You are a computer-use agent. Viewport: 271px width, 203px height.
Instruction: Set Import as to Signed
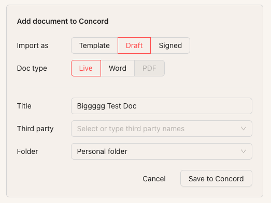tap(170, 45)
